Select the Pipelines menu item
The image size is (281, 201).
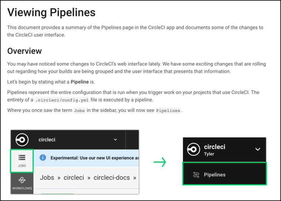(x=225, y=174)
